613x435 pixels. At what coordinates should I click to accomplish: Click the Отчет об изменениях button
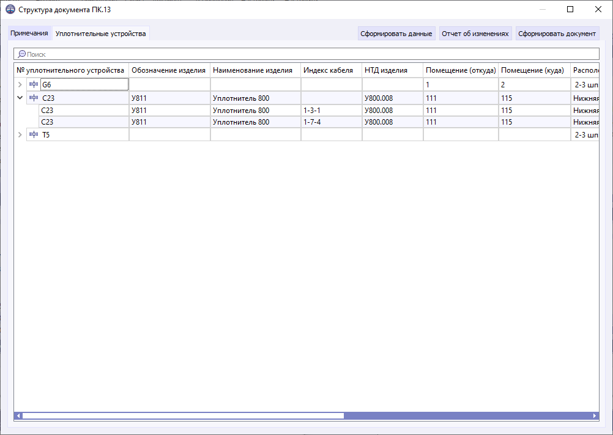point(475,33)
